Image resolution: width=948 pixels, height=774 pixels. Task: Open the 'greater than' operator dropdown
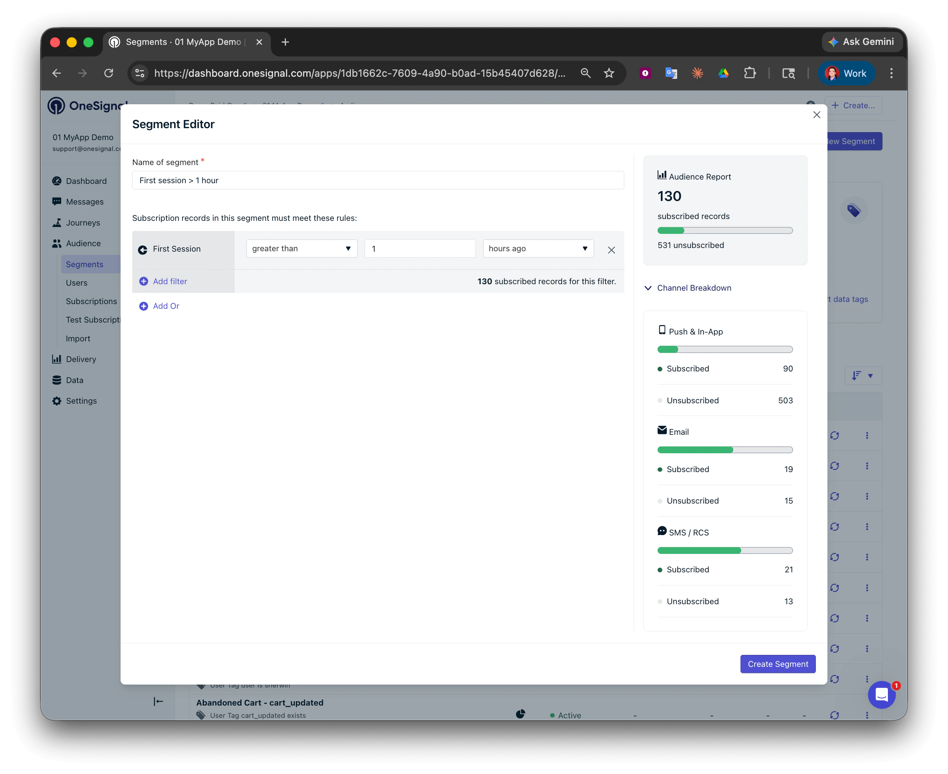click(x=301, y=248)
